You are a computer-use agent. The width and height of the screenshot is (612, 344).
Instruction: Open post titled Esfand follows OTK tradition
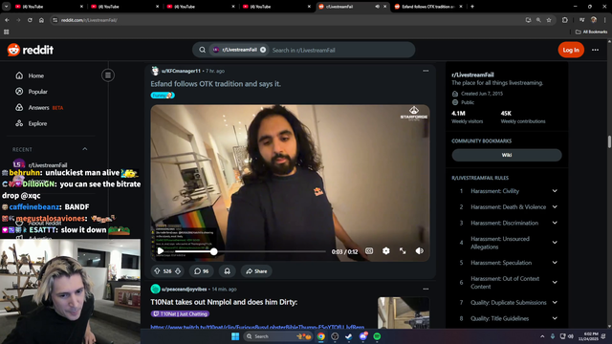tap(215, 84)
